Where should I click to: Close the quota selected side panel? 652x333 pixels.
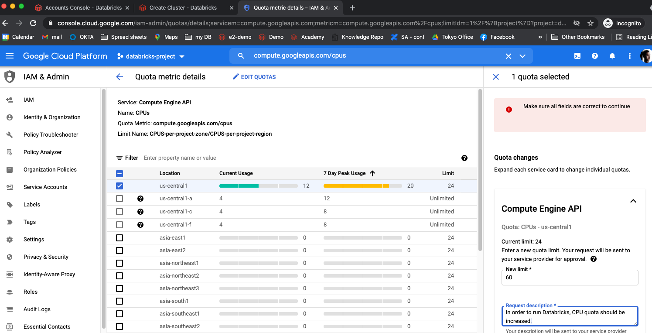[496, 77]
